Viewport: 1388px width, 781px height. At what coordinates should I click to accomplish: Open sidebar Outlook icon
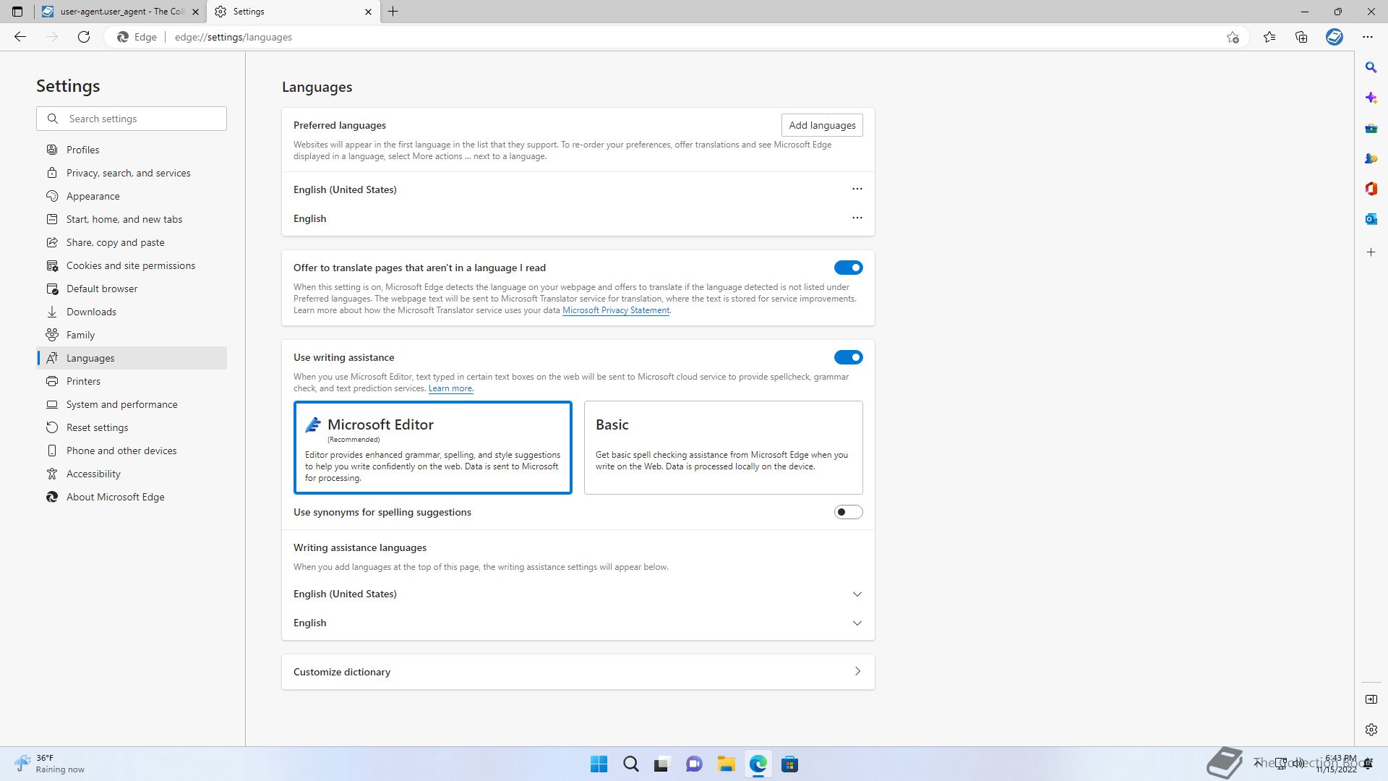1371,219
